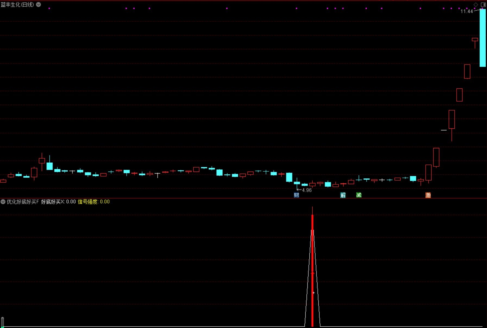Click the 优化好底好买F indicator name
This screenshot has height=328, width=487.
tap(23, 202)
